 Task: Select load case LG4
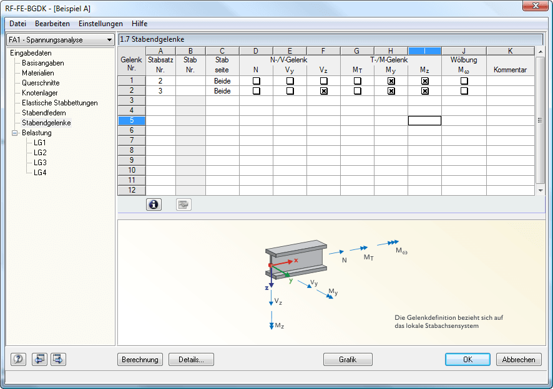[40, 172]
